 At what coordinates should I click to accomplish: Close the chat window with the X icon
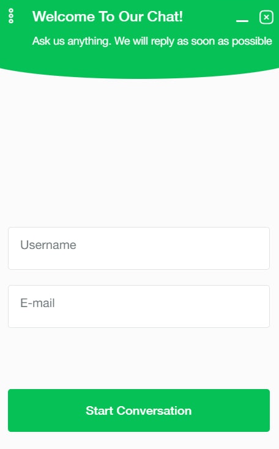(266, 18)
